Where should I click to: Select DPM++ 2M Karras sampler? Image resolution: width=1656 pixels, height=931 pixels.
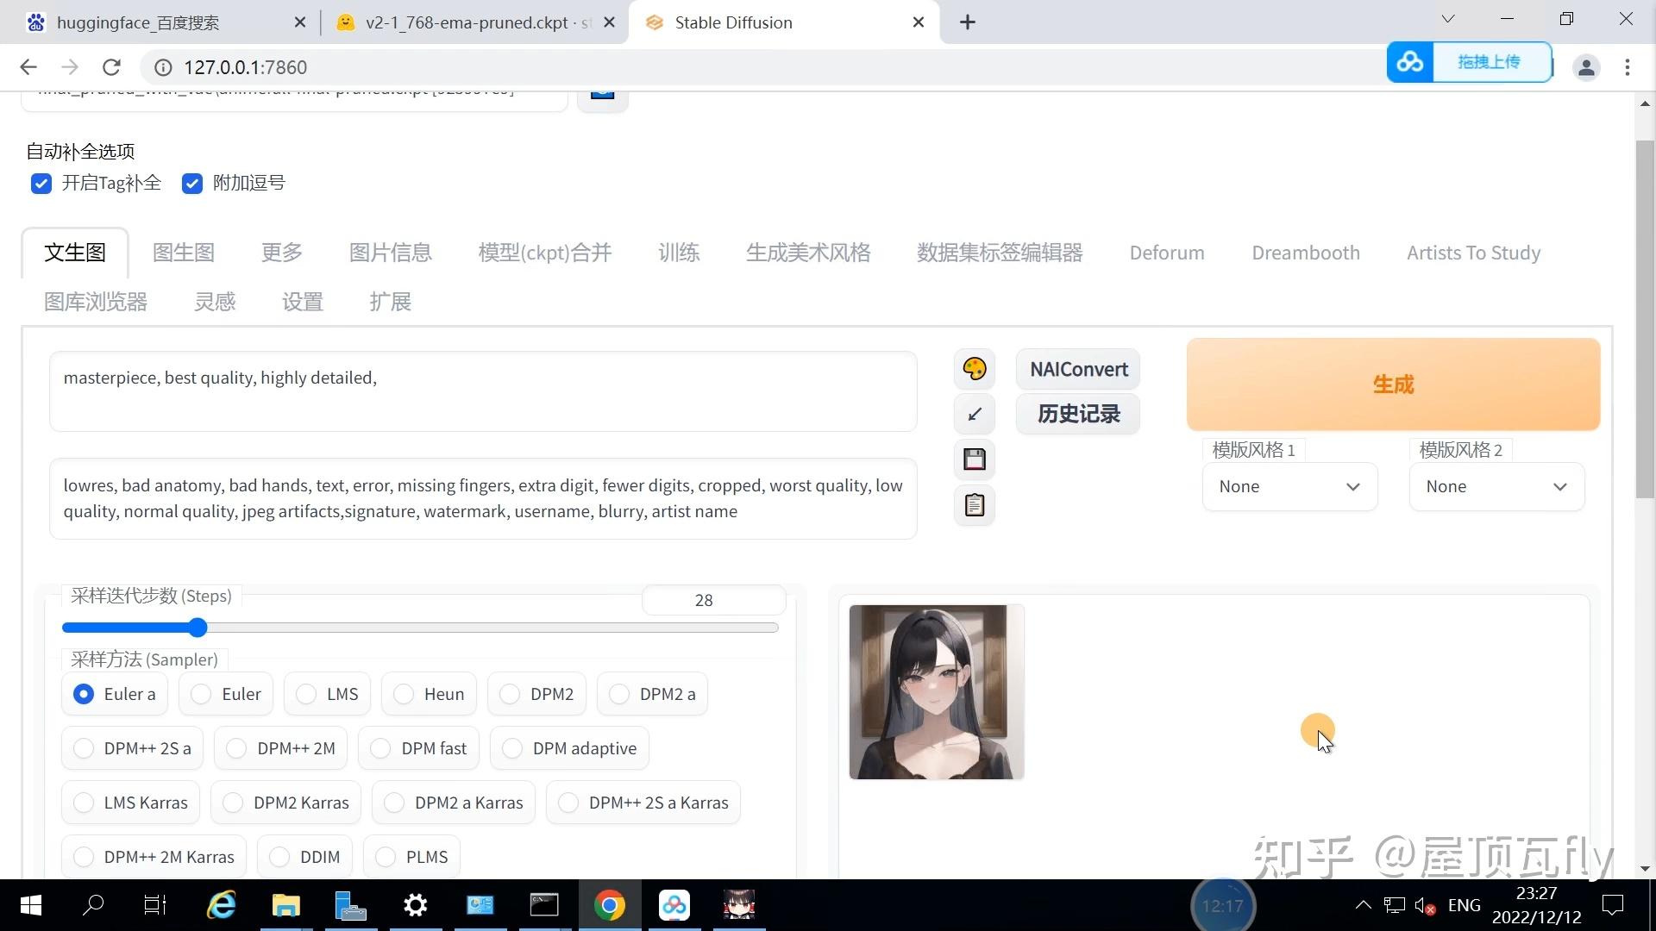[x=154, y=857]
